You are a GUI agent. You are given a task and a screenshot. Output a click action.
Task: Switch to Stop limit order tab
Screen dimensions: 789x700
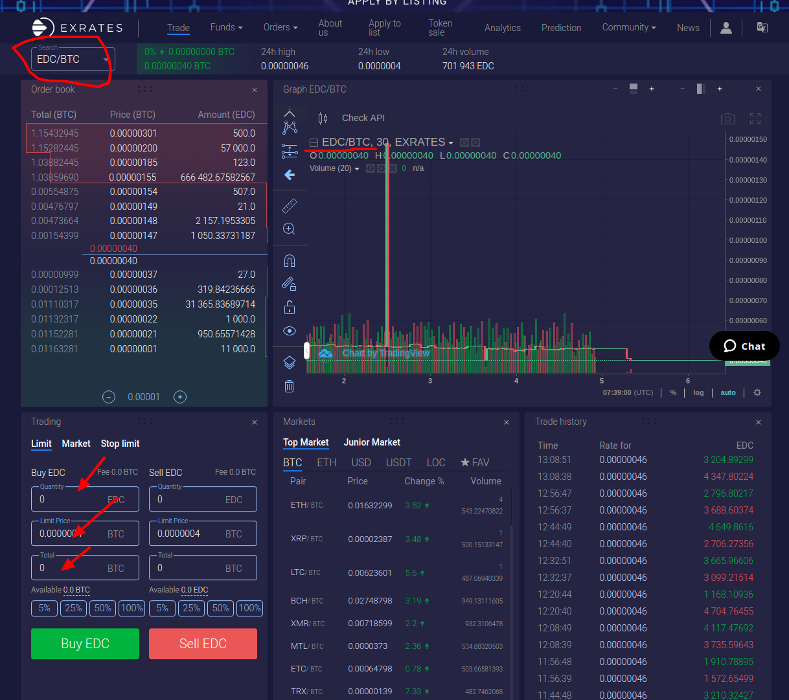click(x=120, y=444)
